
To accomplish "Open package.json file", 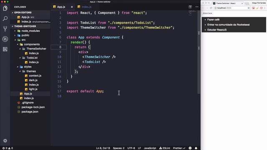I will pos(30,112).
